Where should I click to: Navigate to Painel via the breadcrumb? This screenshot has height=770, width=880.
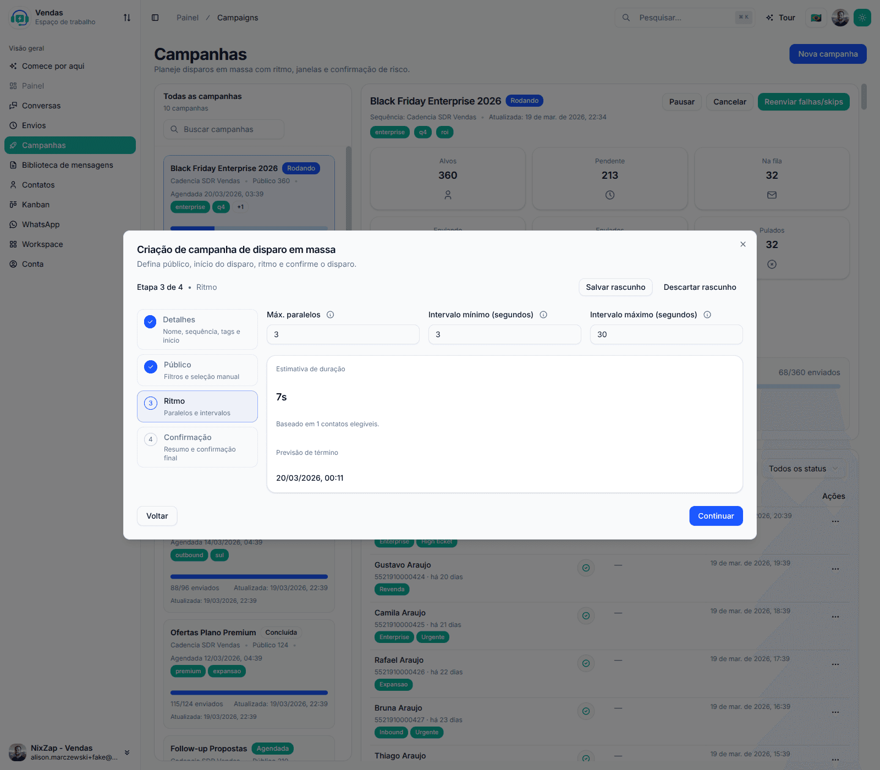coord(187,17)
